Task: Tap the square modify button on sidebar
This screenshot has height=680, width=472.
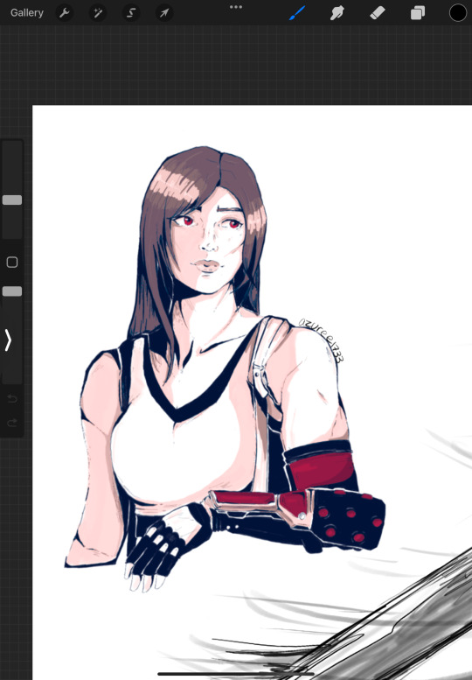Action: (x=12, y=262)
